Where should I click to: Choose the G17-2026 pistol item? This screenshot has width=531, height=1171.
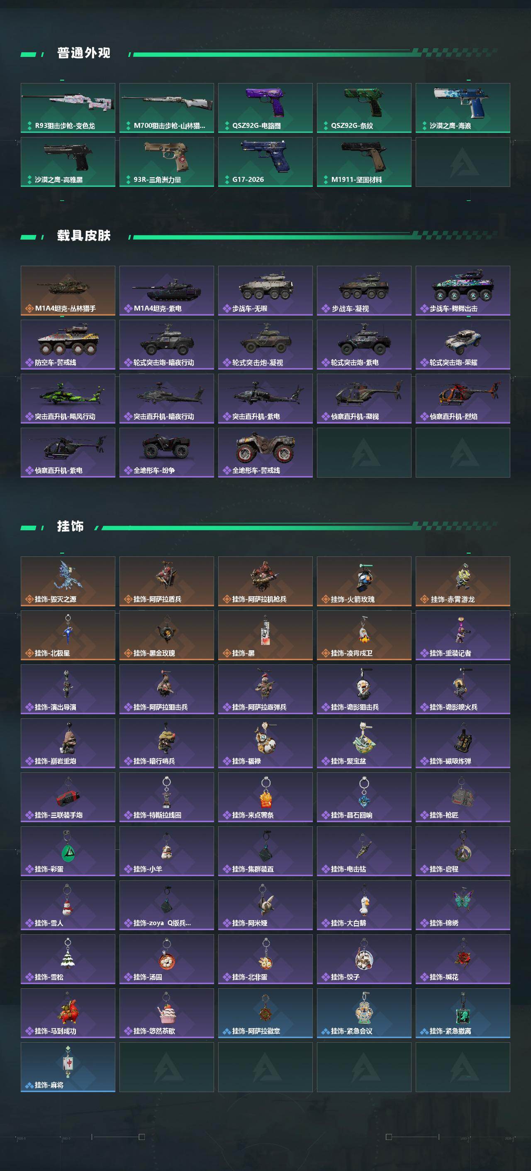[265, 162]
